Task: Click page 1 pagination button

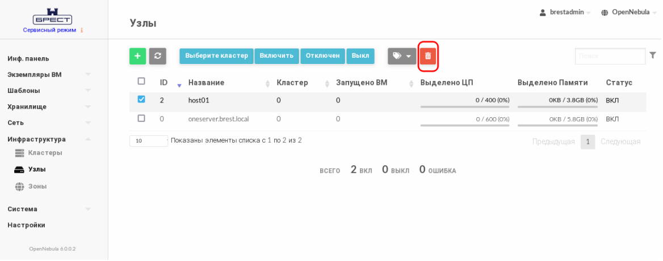Action: [588, 142]
